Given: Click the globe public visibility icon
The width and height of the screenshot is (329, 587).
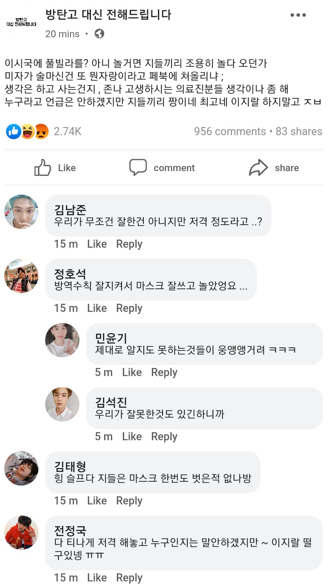Looking at the screenshot, I should (x=99, y=34).
